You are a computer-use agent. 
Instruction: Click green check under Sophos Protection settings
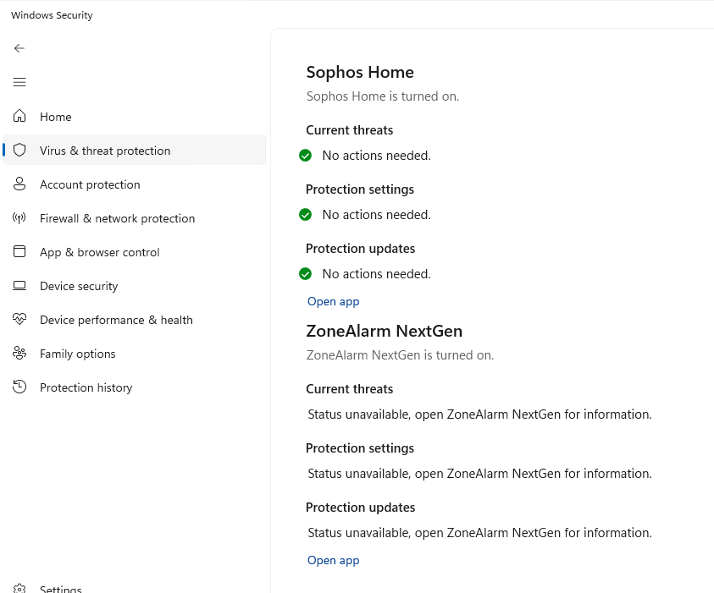(x=305, y=215)
